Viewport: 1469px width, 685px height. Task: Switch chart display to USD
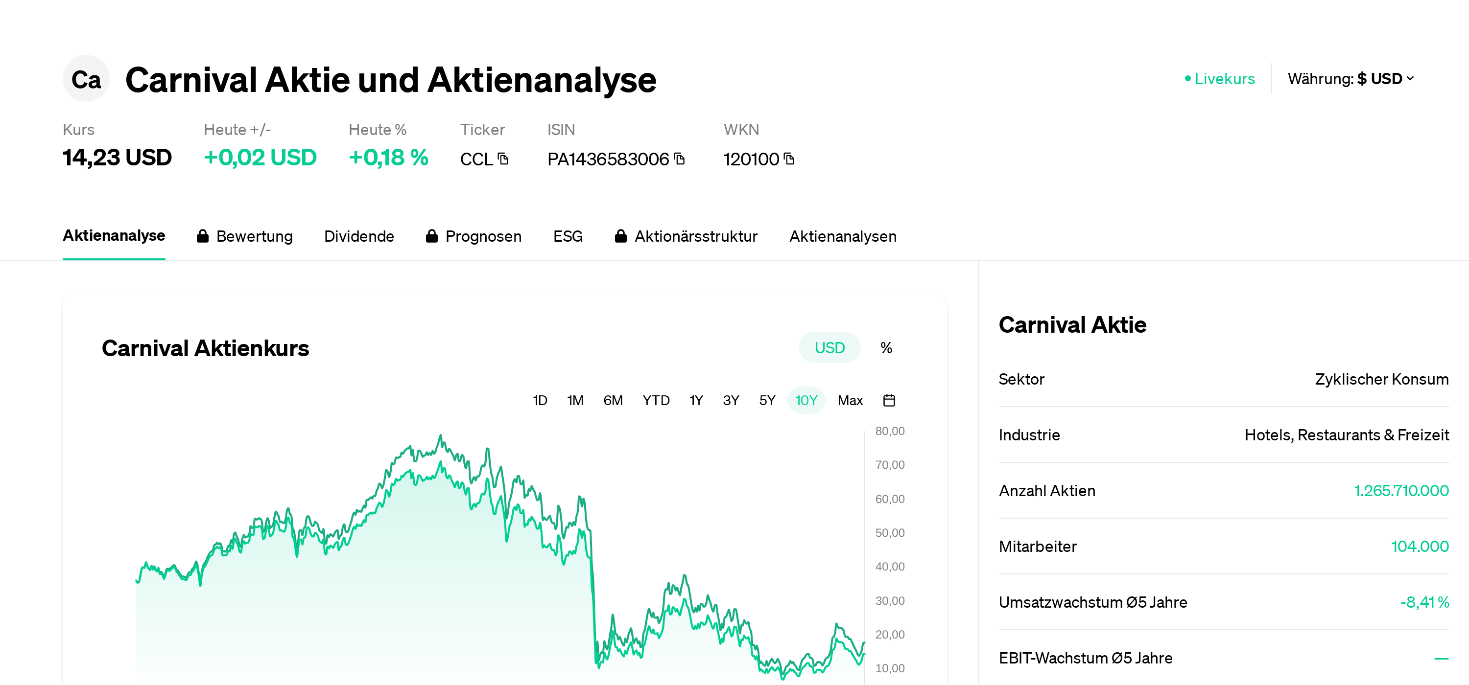coord(829,347)
